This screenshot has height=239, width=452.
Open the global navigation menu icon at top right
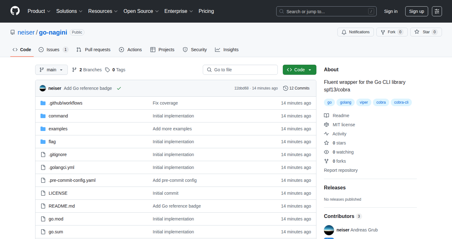[x=437, y=11]
